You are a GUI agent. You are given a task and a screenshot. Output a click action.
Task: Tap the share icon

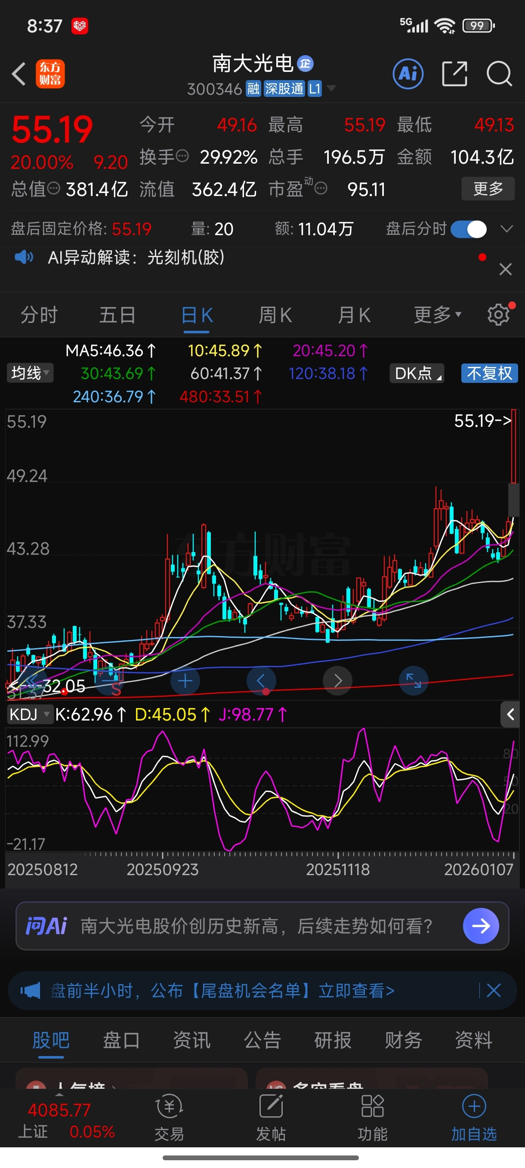pyautogui.click(x=454, y=74)
